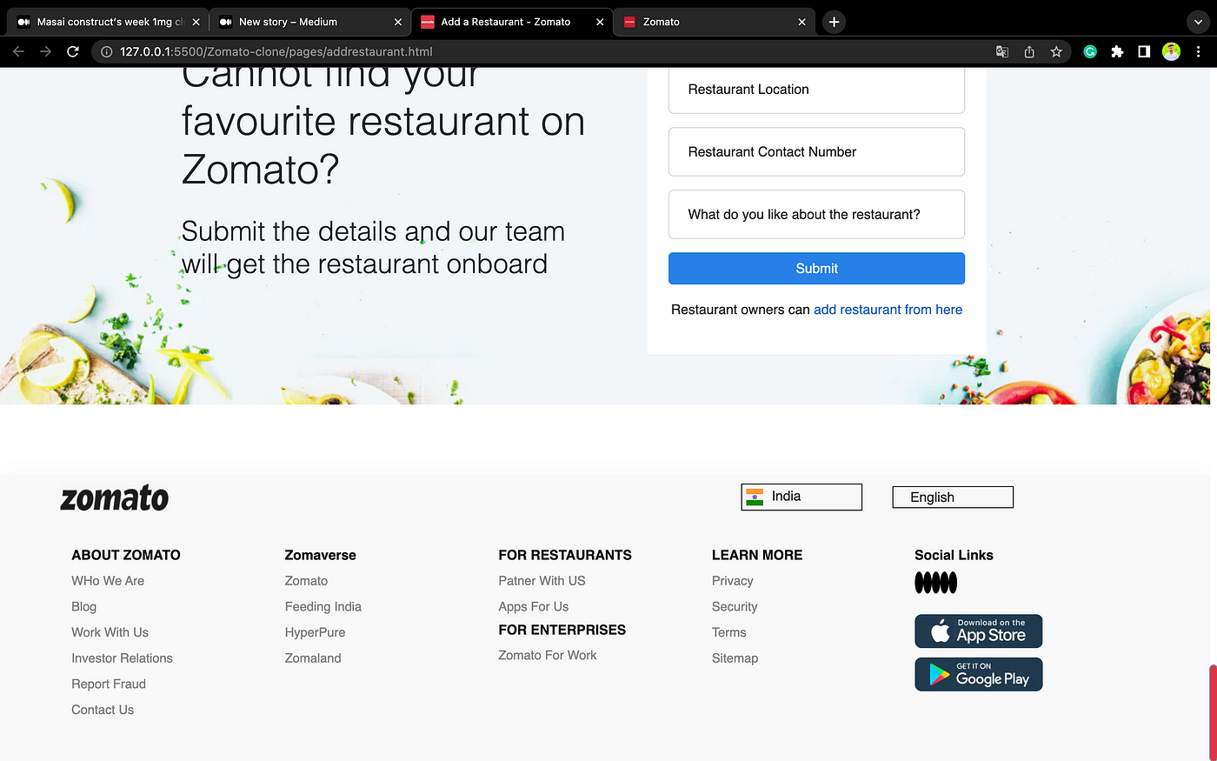Click the LEARN MORE heading
The height and width of the screenshot is (761, 1217).
pos(757,555)
